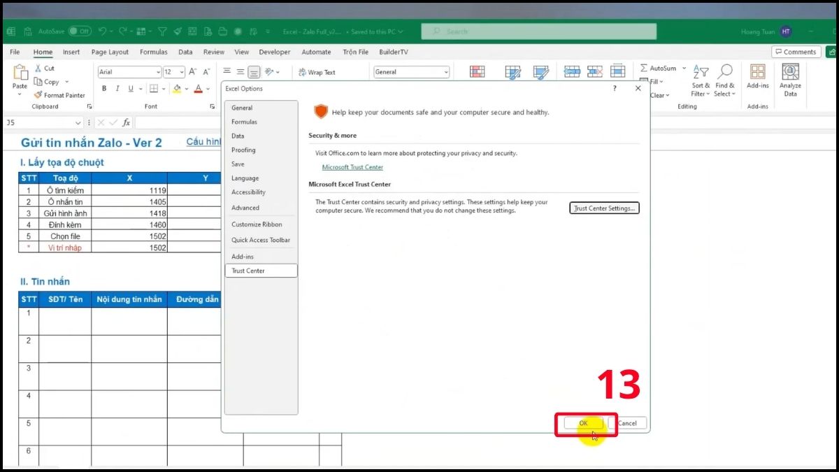Click the HT account avatar
839x472 pixels.
tap(787, 31)
